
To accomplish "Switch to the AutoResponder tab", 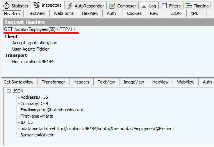I will (86, 6).
